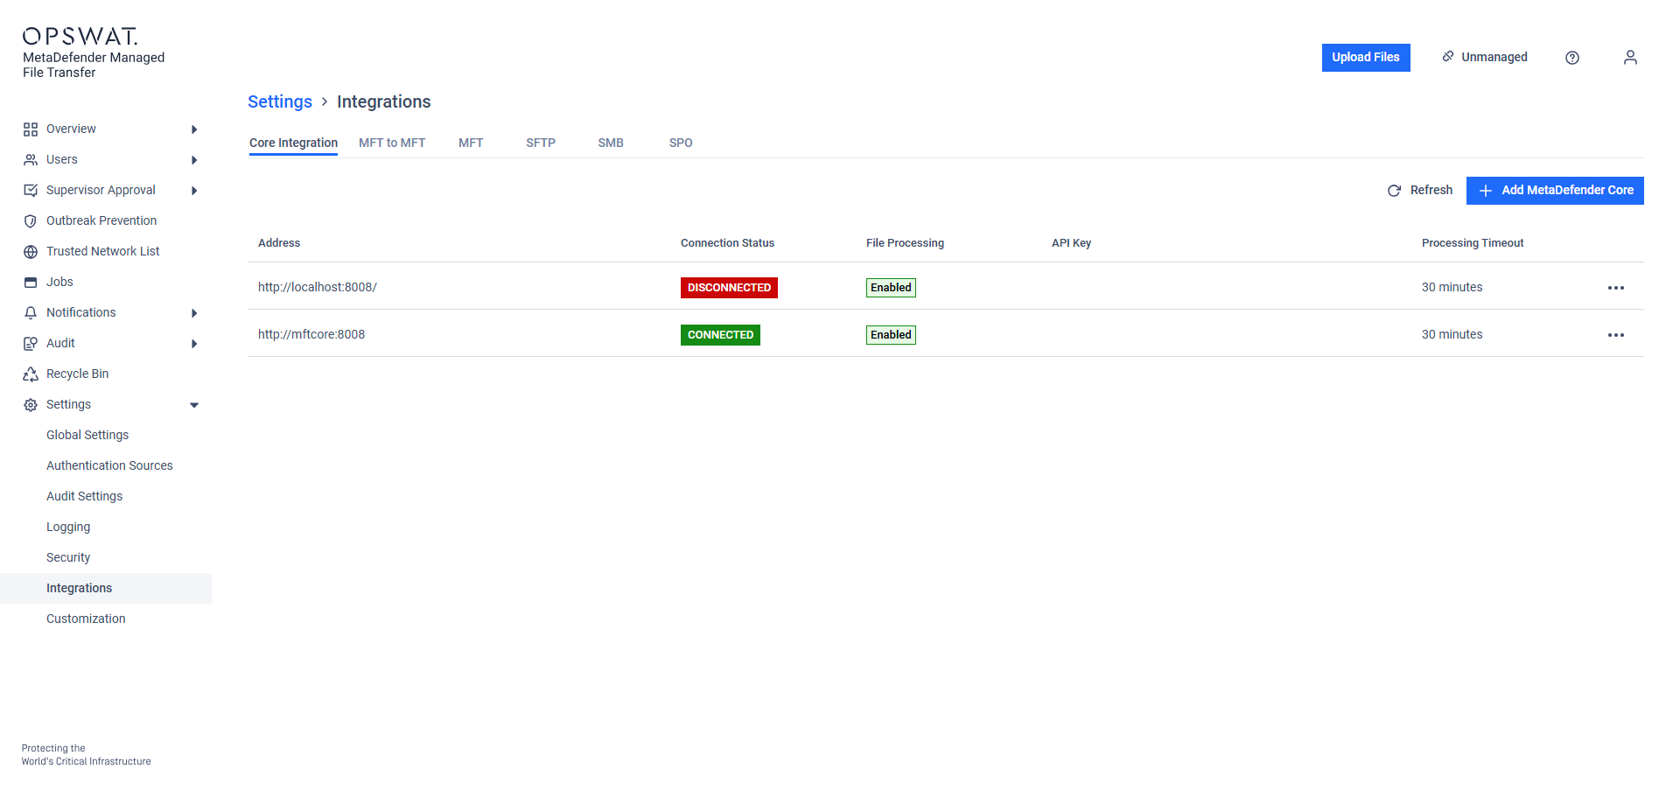Open Audit Settings in sidebar
Viewport: 1680px width, 797px height.
[84, 496]
